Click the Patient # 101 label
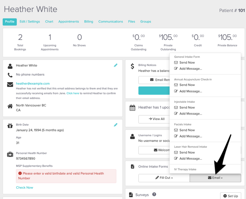Viewport: 246px width, 199px height. click(232, 10)
